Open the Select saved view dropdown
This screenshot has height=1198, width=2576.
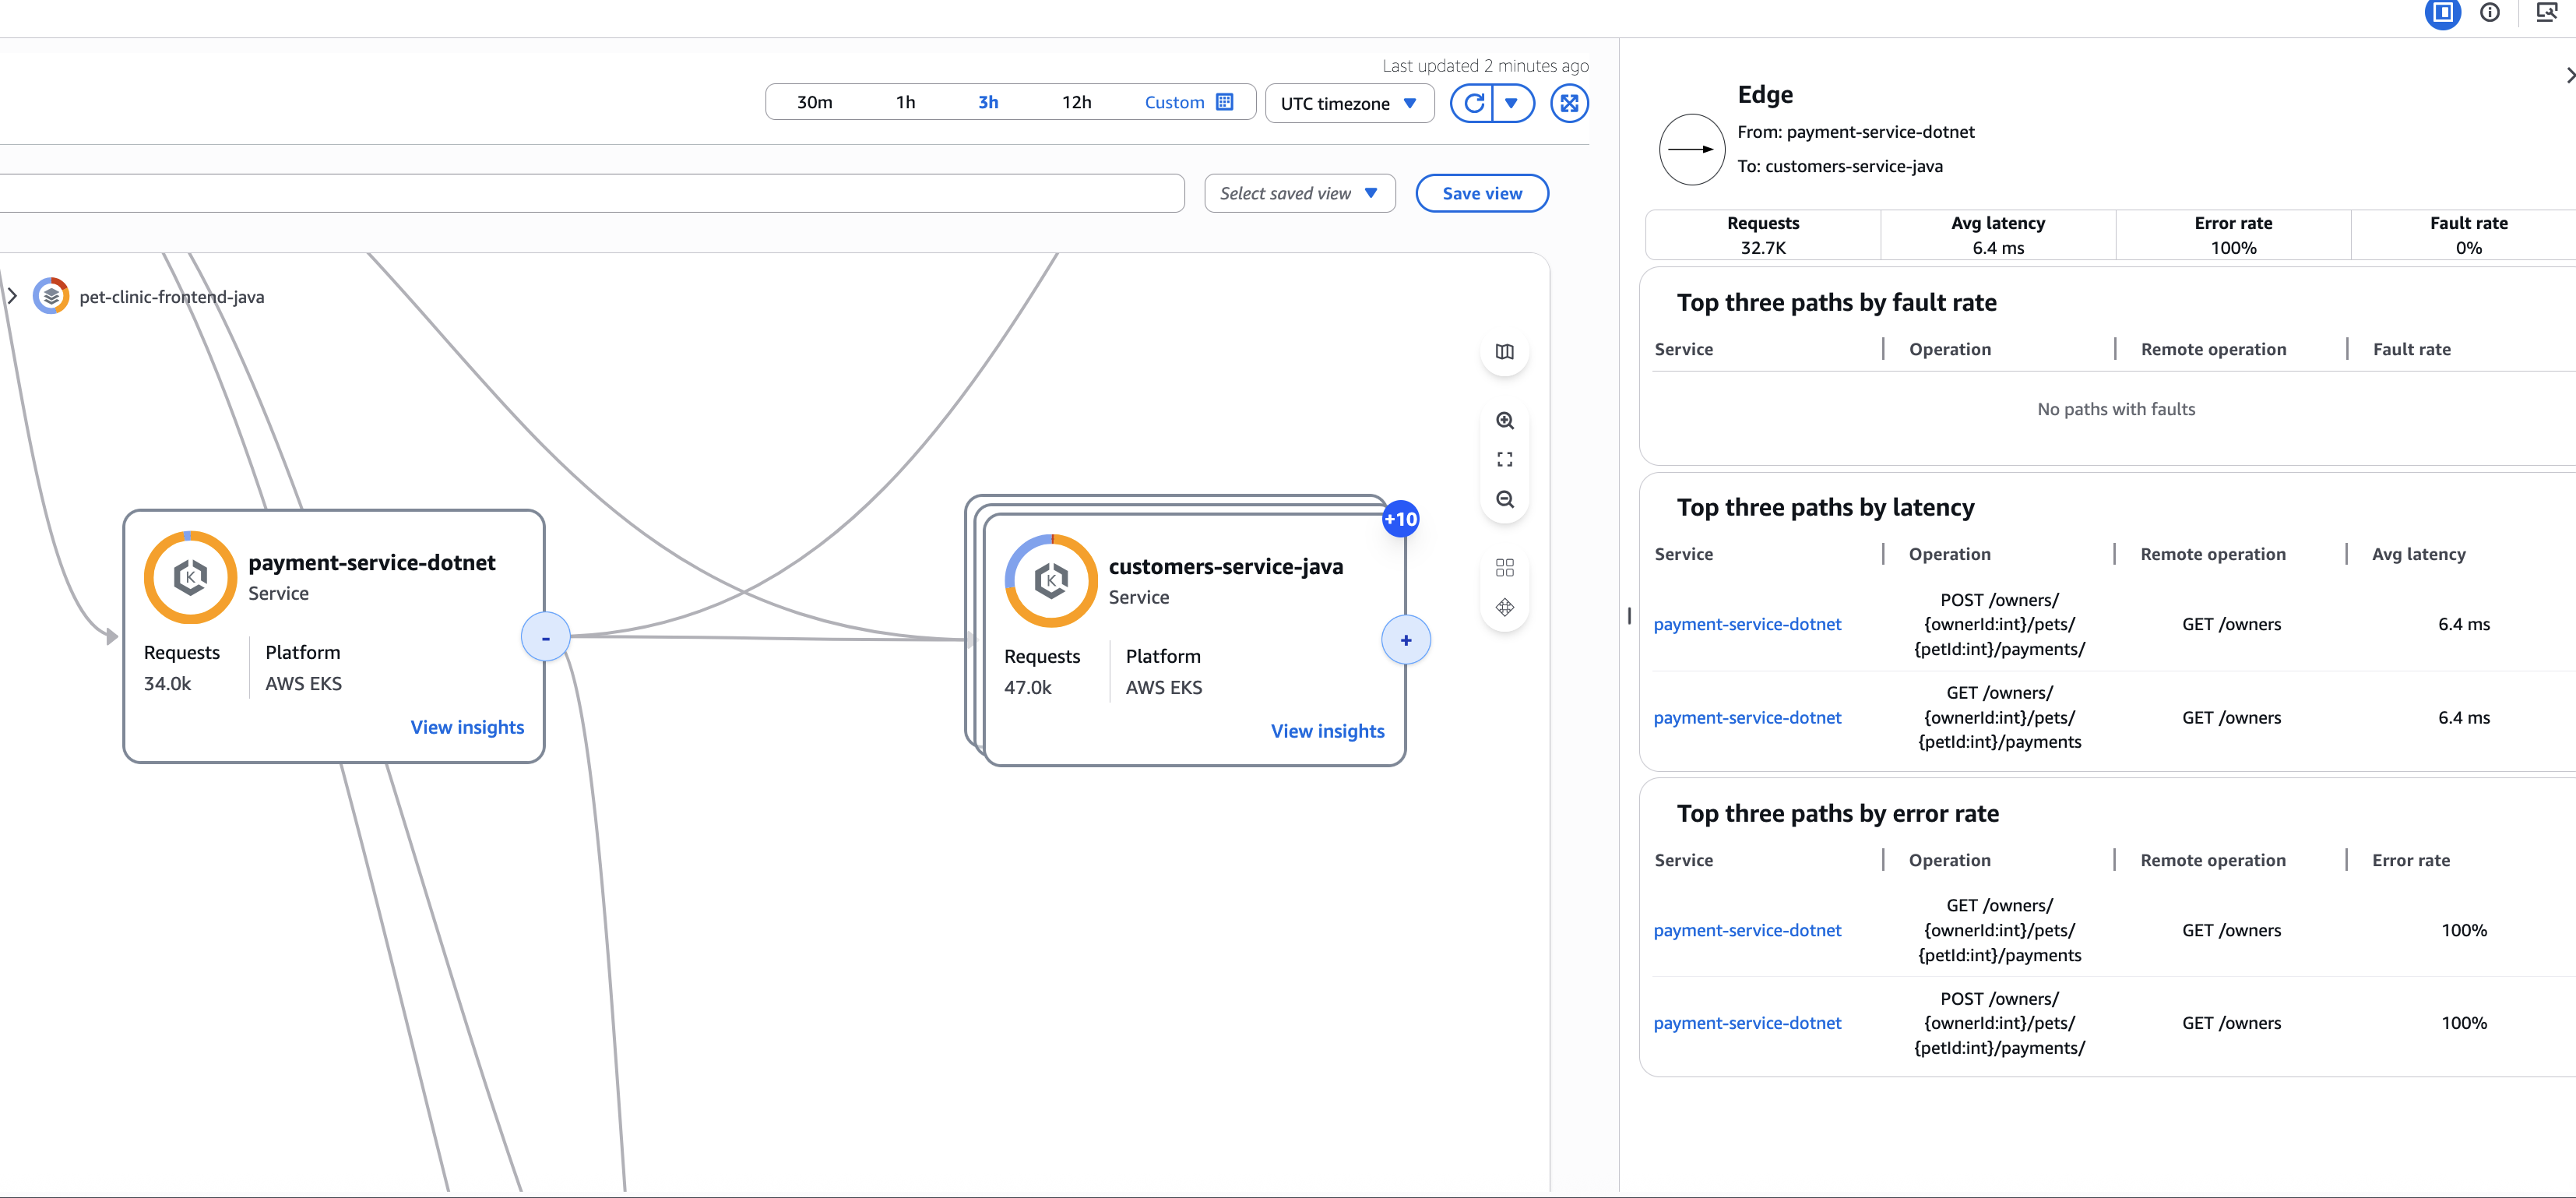tap(1299, 192)
